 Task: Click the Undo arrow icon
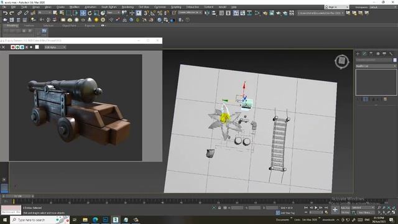pos(5,13)
